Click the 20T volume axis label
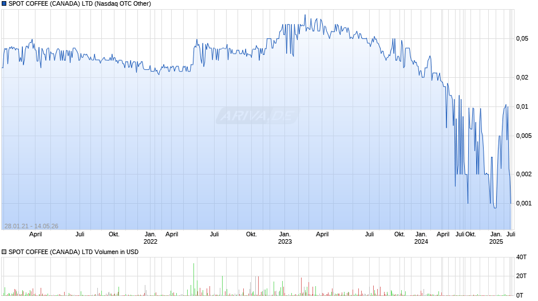The width and height of the screenshot is (538, 301). pos(521,276)
